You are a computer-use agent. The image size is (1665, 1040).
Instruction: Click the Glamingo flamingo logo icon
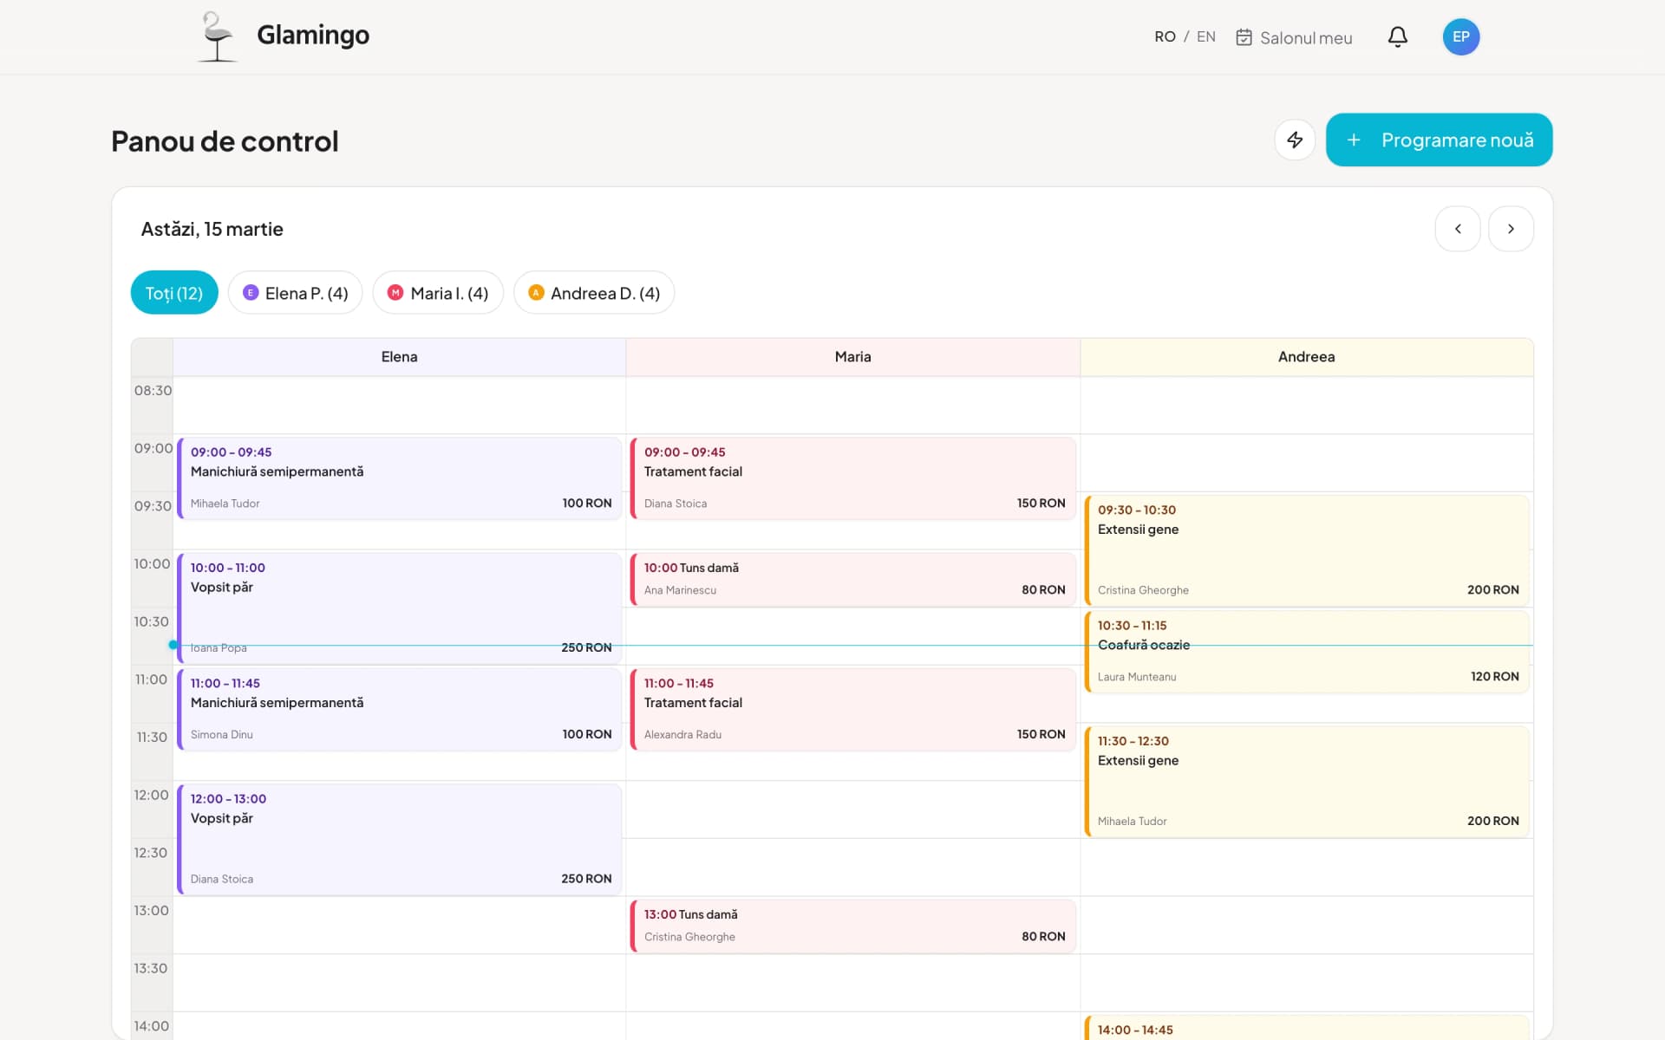pos(217,36)
